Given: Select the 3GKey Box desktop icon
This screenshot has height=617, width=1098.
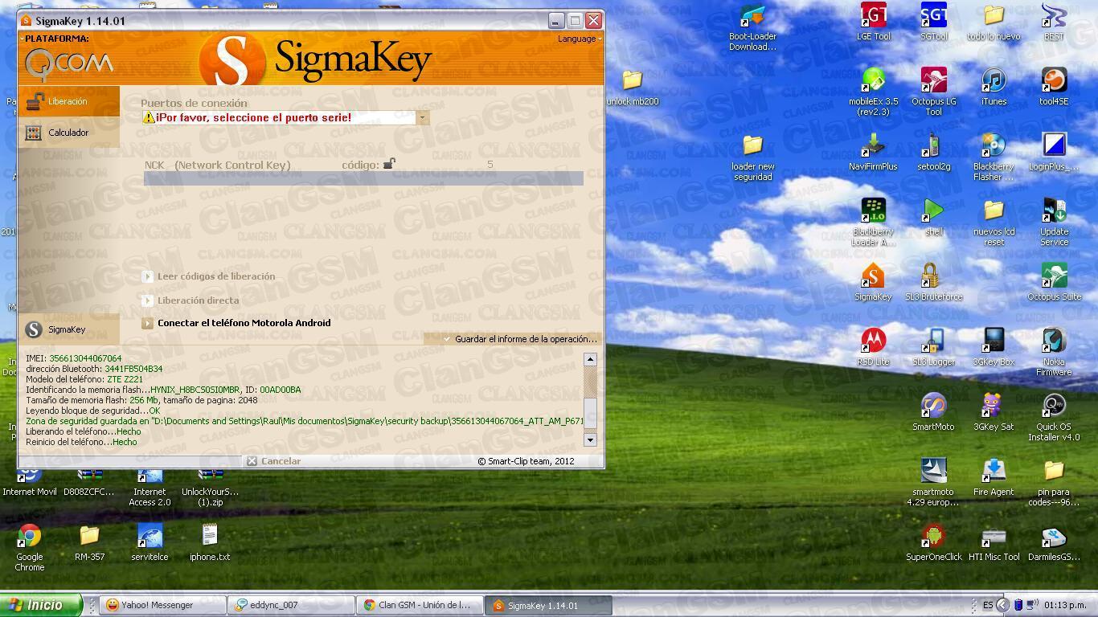Looking at the screenshot, I should (994, 348).
